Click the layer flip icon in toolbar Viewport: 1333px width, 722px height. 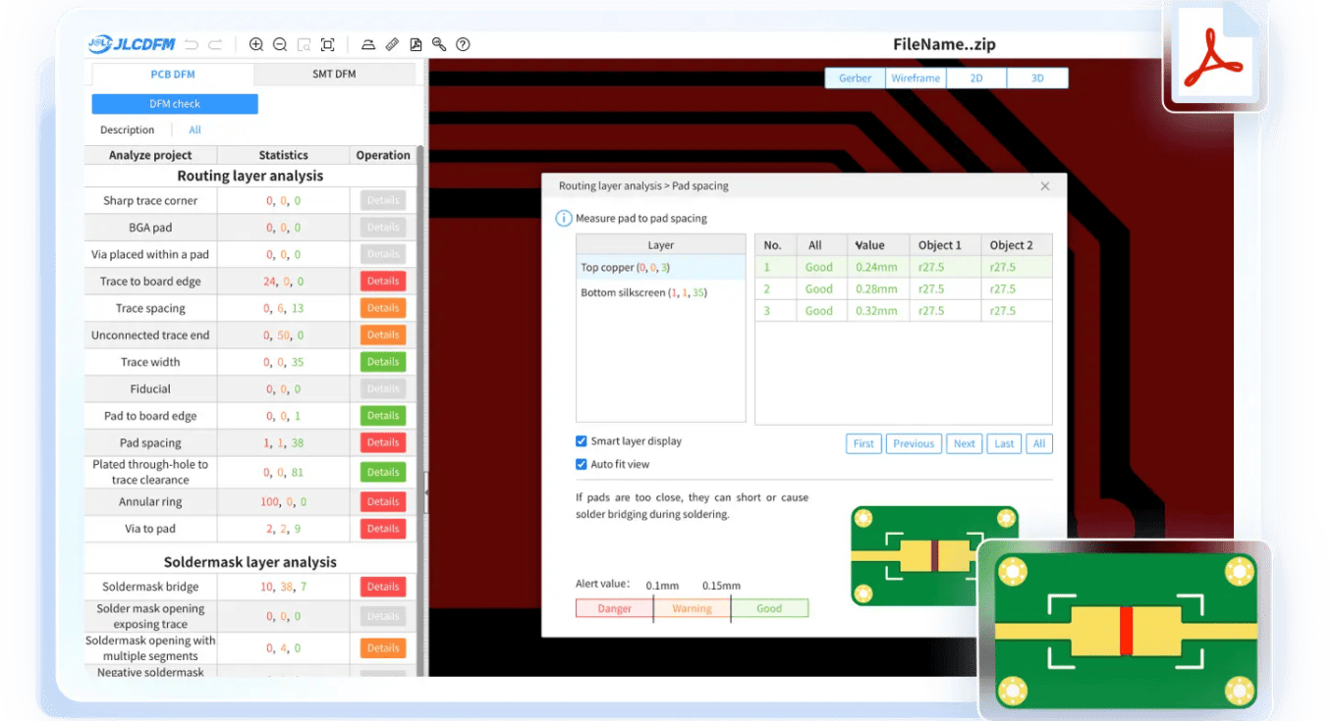coord(367,44)
